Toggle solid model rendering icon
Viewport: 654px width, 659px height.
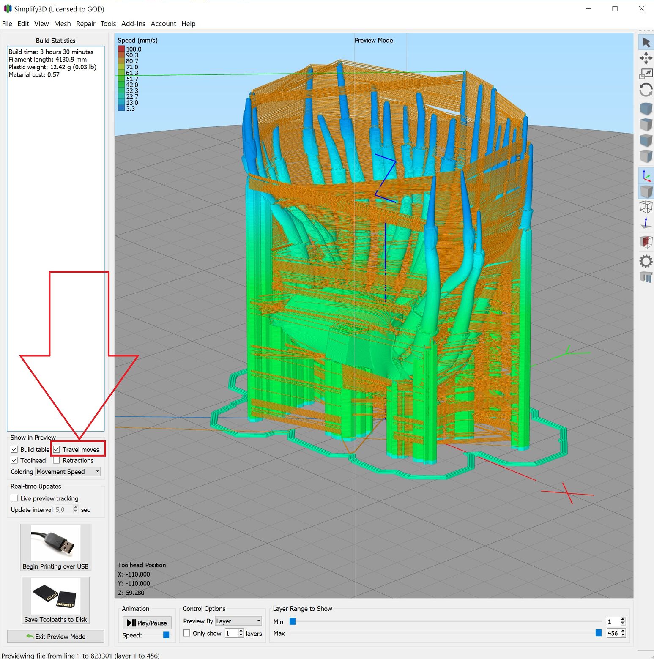tap(646, 191)
